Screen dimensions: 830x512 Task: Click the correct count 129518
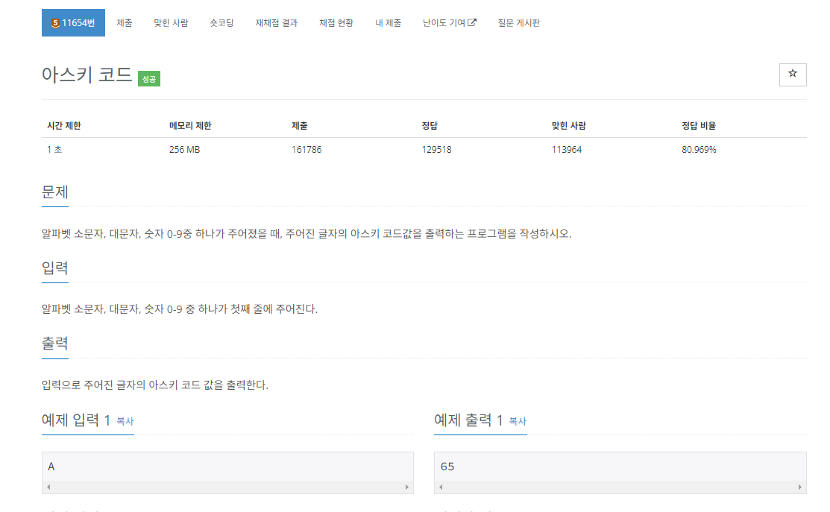(x=437, y=150)
